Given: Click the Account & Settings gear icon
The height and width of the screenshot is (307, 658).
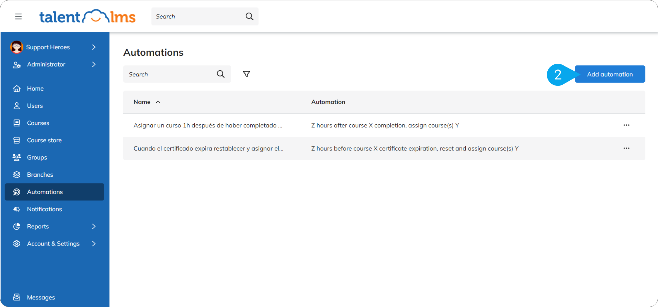Looking at the screenshot, I should (x=17, y=244).
